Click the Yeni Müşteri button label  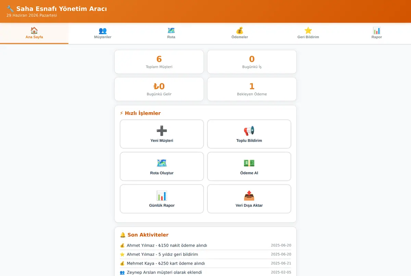click(x=162, y=140)
